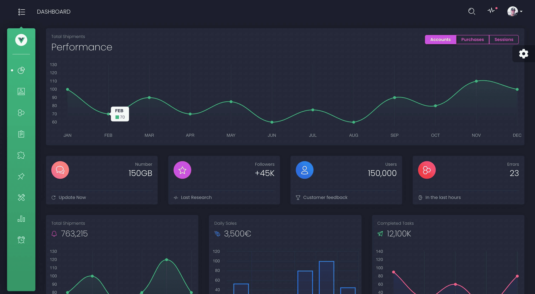The width and height of the screenshot is (535, 294).
Task: Click the pulse icon beside Last Research
Action: (176, 198)
